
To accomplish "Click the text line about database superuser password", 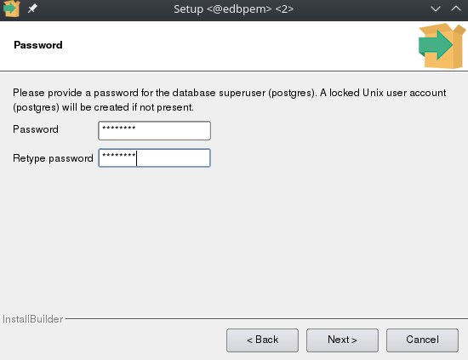I will coord(229,93).
